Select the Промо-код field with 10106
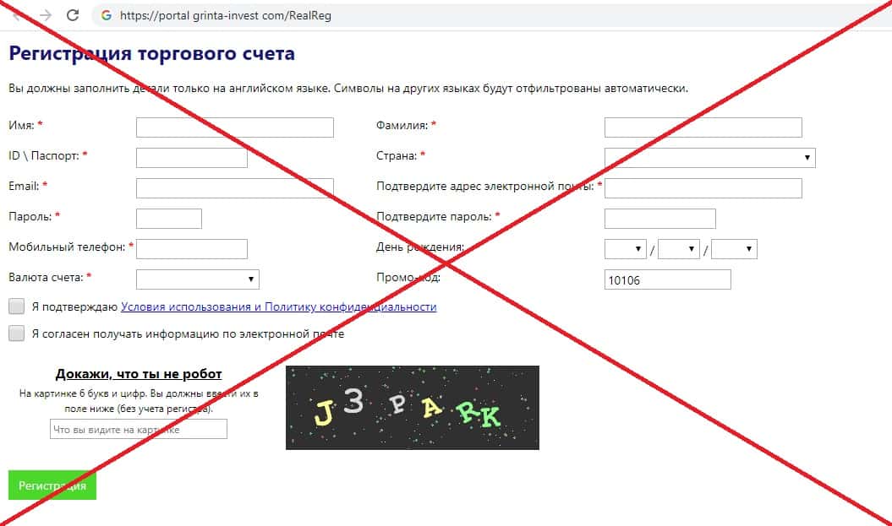892x526 pixels. (667, 279)
